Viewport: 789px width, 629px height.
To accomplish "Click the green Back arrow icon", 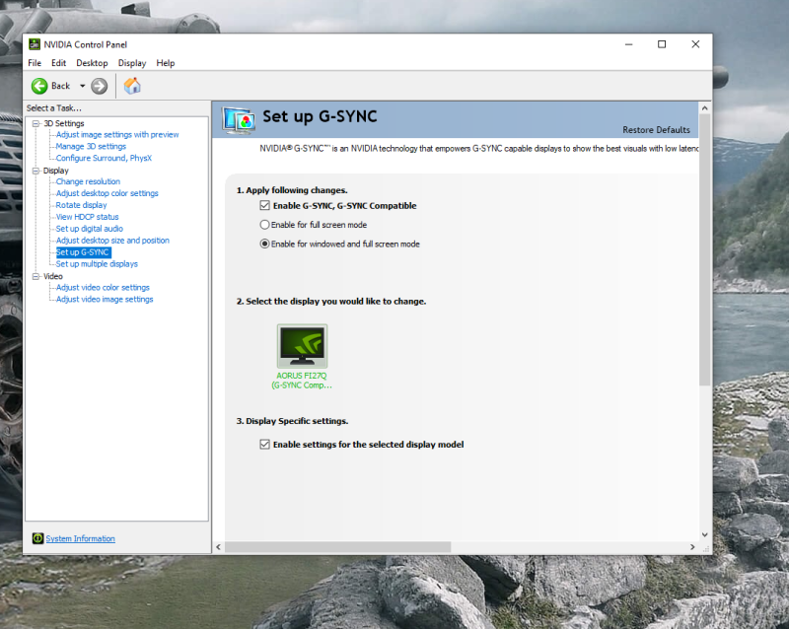I will 39,86.
